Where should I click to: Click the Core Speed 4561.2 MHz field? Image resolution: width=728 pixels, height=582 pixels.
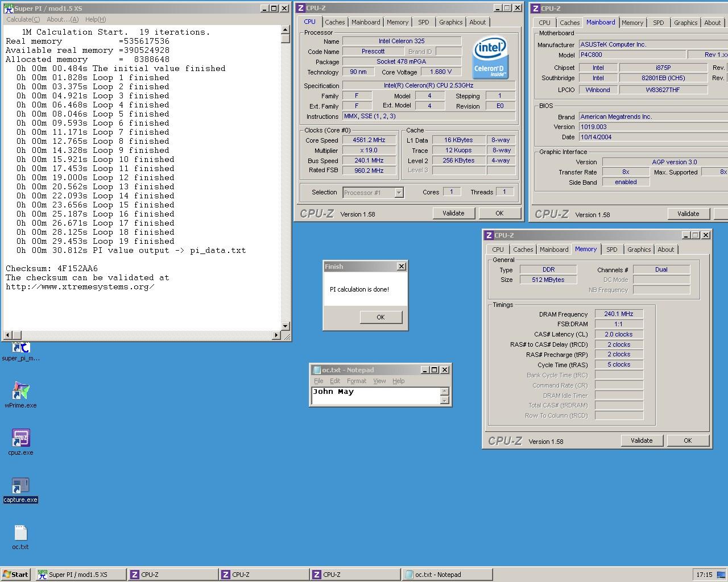(x=369, y=140)
